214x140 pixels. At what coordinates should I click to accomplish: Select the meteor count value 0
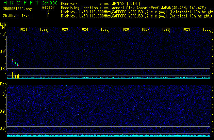tap(48, 16)
